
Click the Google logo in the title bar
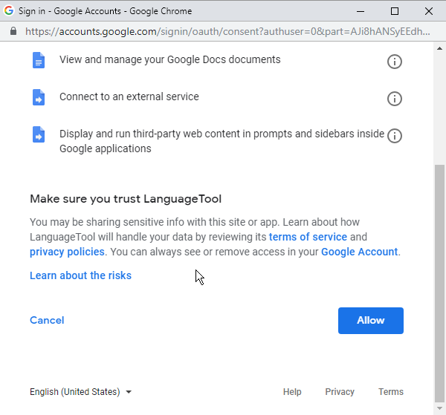coord(9,11)
